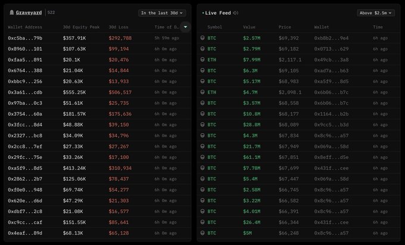
Task: Sort Live Feed by the Price header
Action: pos(285,27)
